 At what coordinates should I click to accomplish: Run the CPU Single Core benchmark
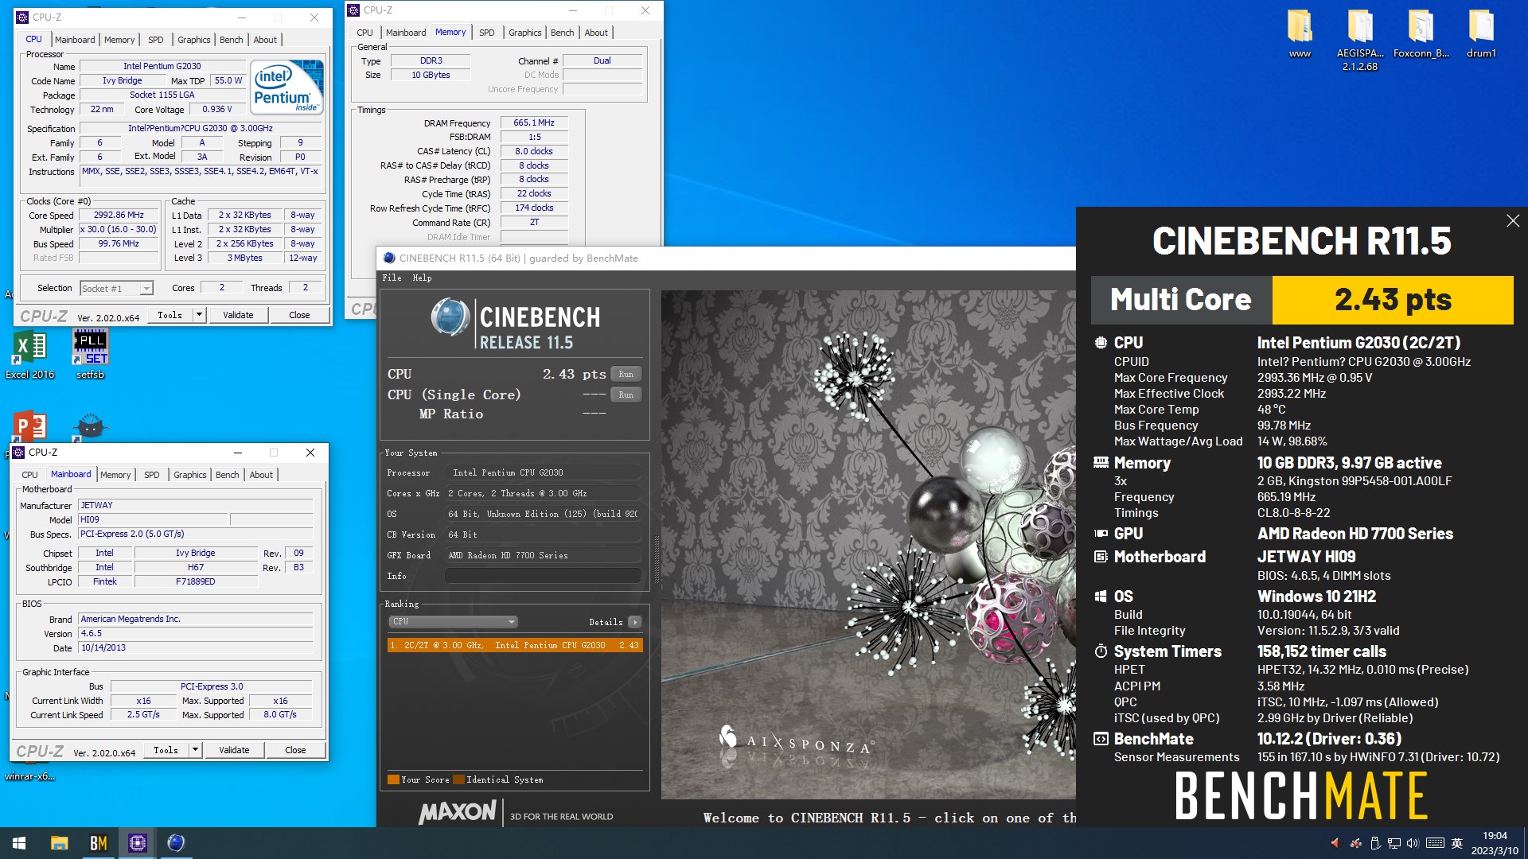[x=626, y=395]
